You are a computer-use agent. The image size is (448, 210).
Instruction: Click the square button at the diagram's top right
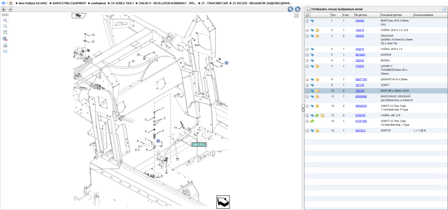[x=296, y=15]
